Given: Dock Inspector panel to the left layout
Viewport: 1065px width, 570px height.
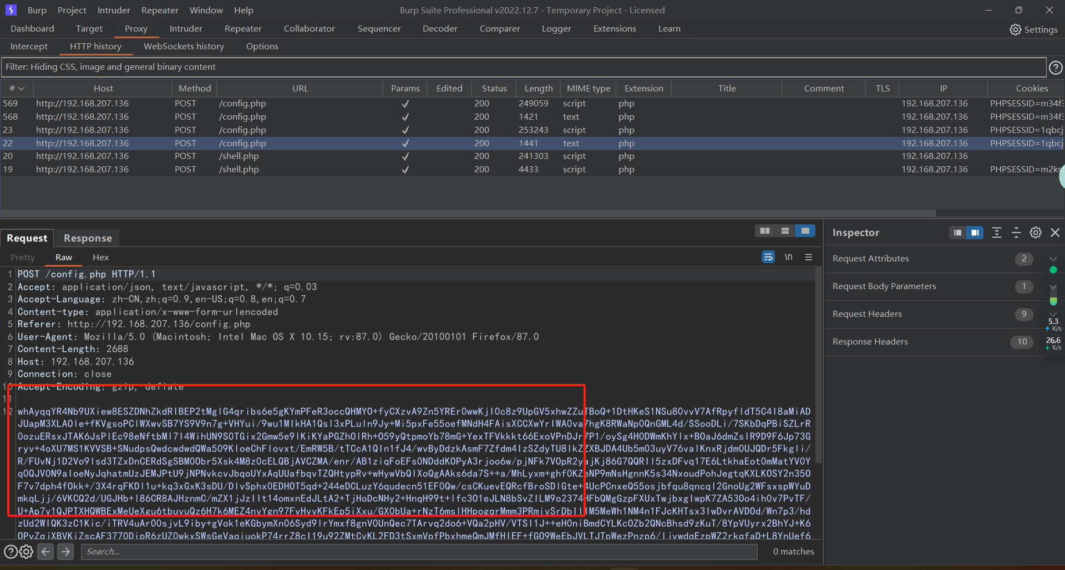Looking at the screenshot, I should point(957,233).
